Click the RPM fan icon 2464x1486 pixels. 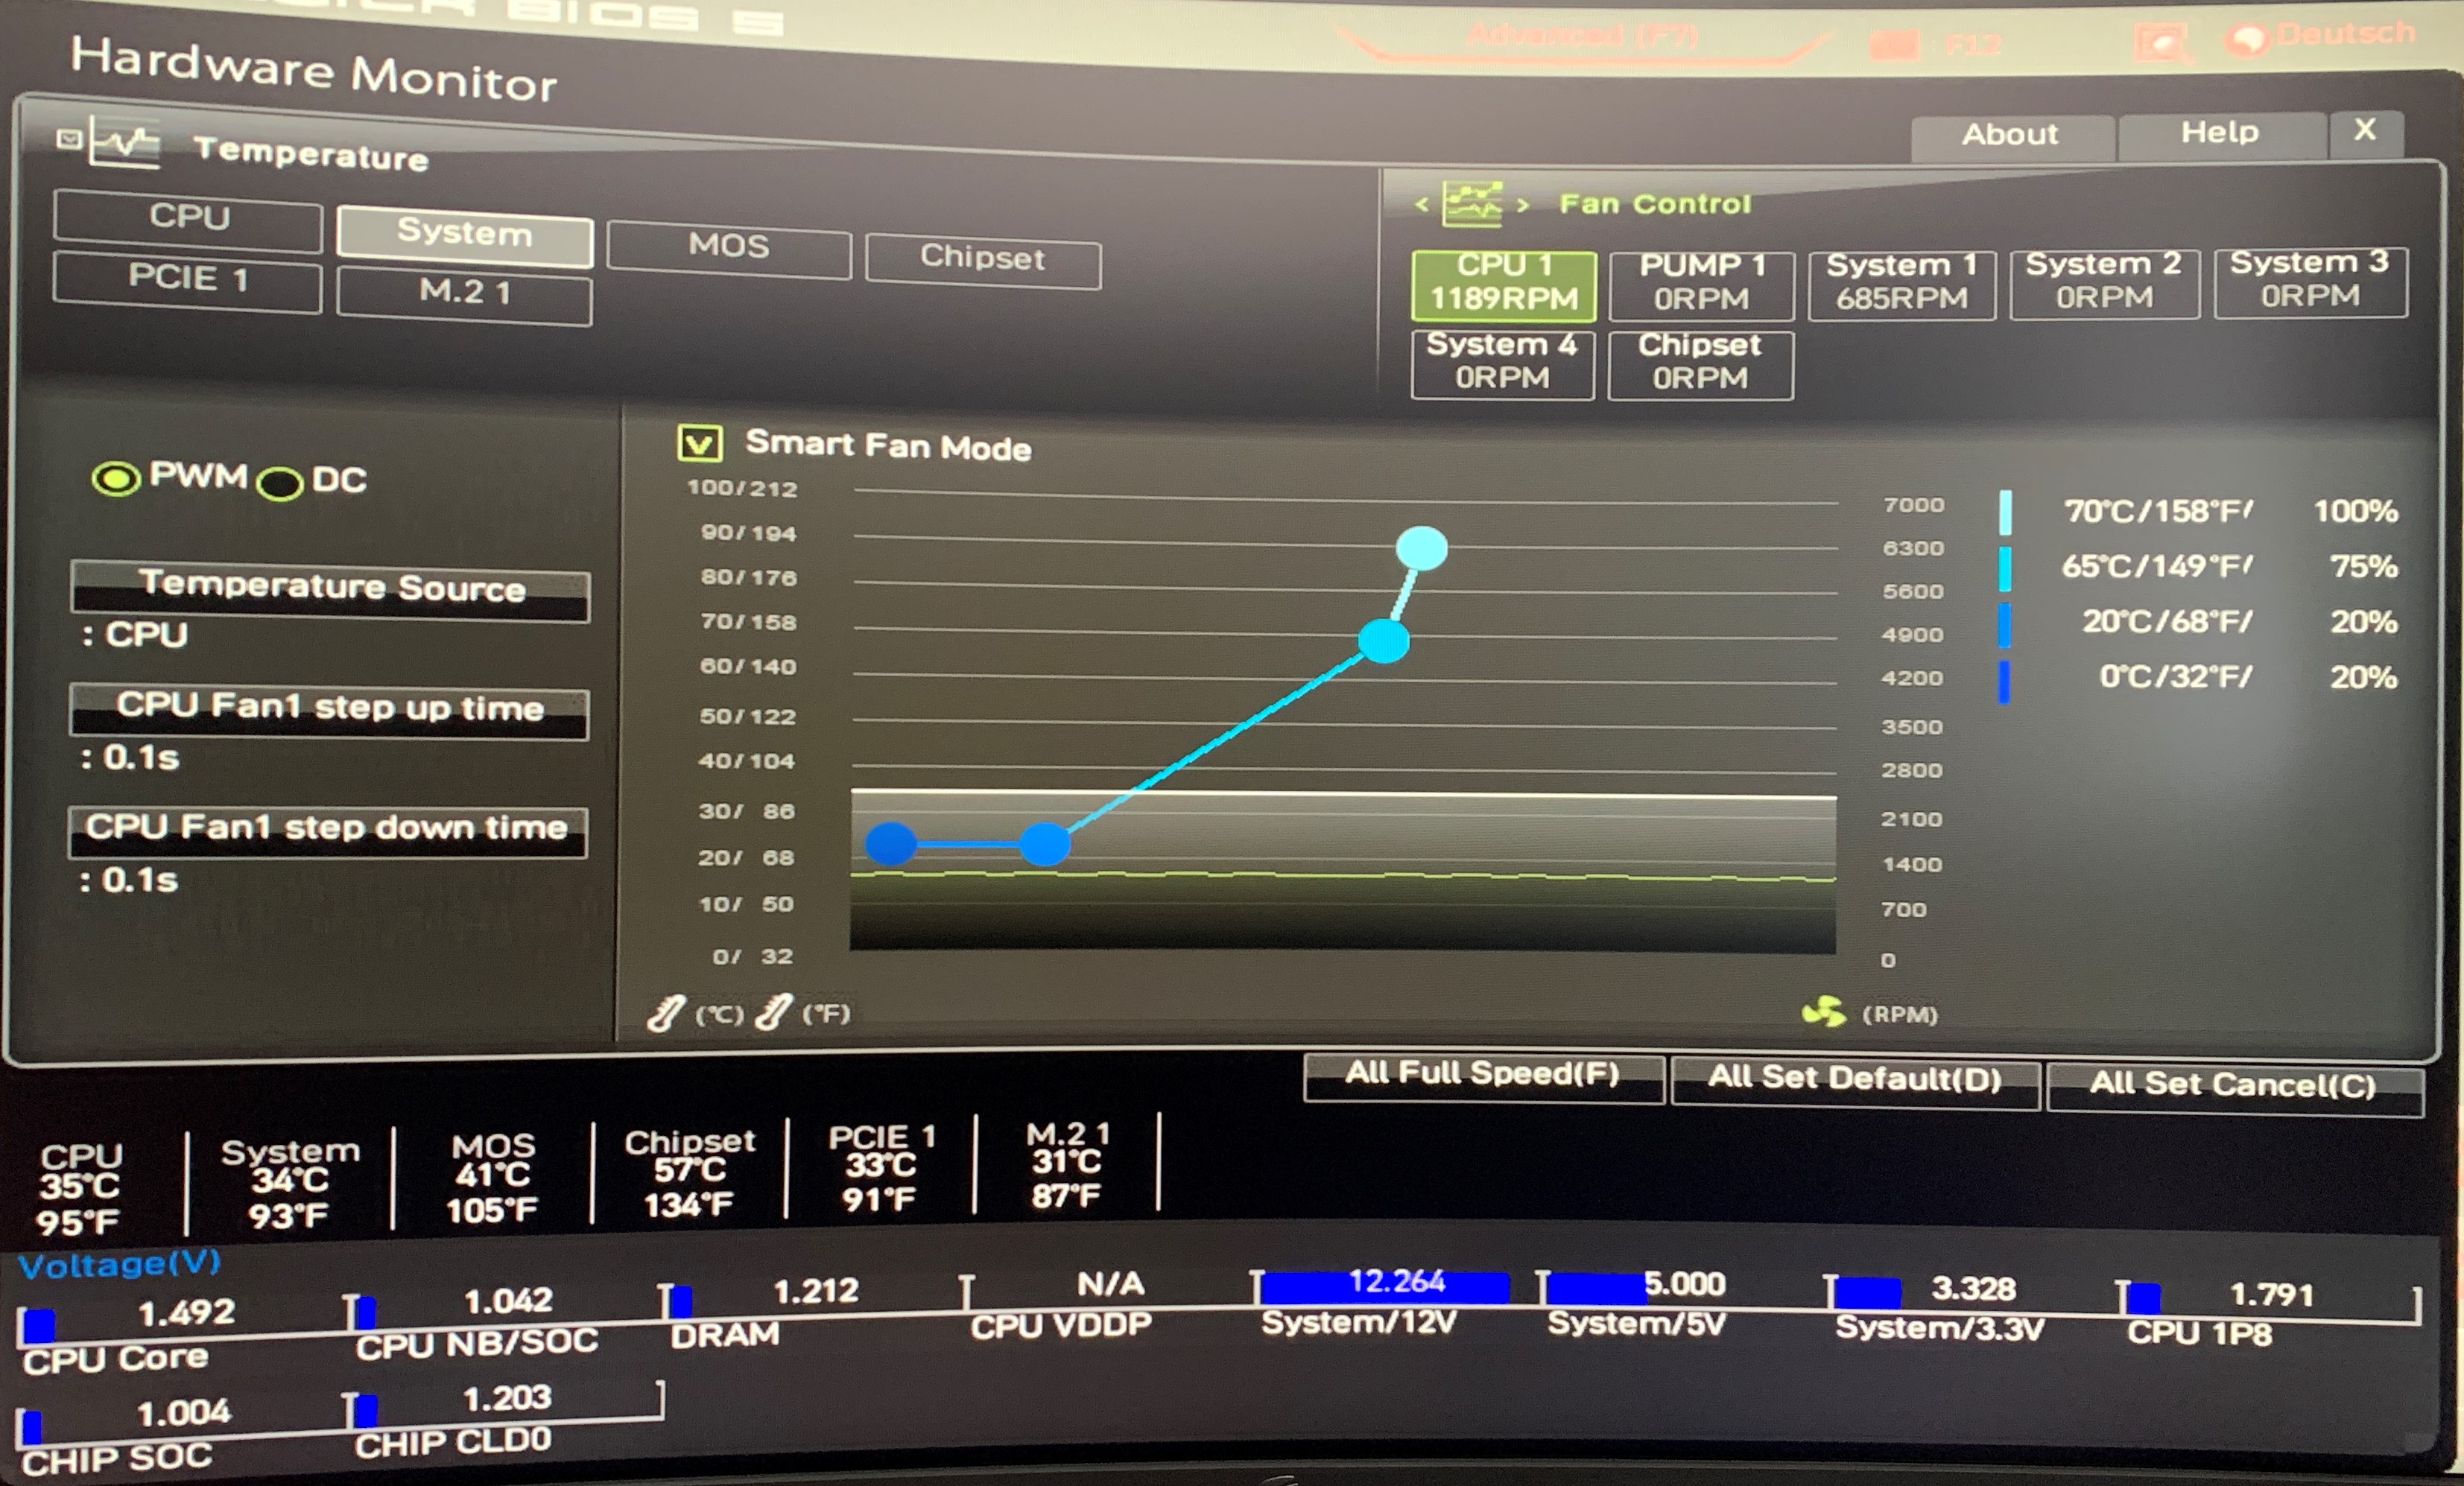[1823, 1012]
